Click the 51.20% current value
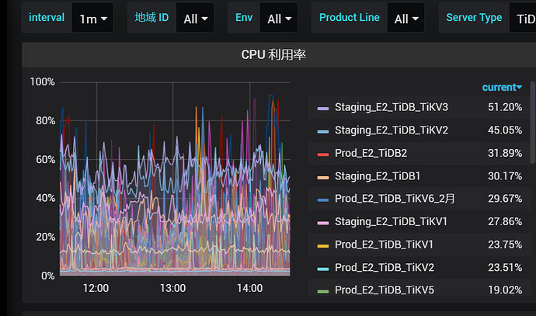 tap(505, 107)
